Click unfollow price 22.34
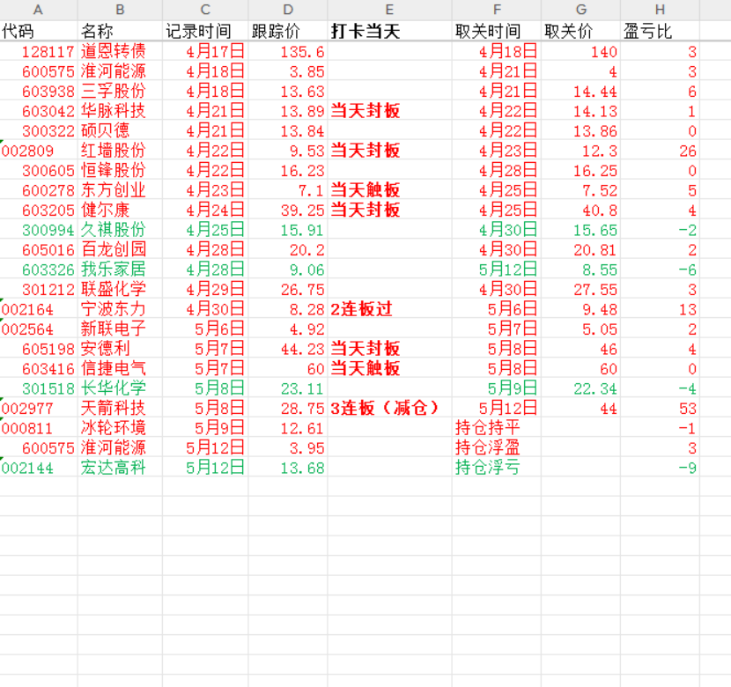This screenshot has width=731, height=687. (x=581, y=388)
